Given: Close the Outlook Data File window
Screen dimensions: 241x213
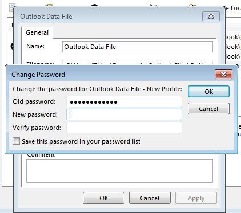Looking at the screenshot, I should pyautogui.click(x=211, y=16).
